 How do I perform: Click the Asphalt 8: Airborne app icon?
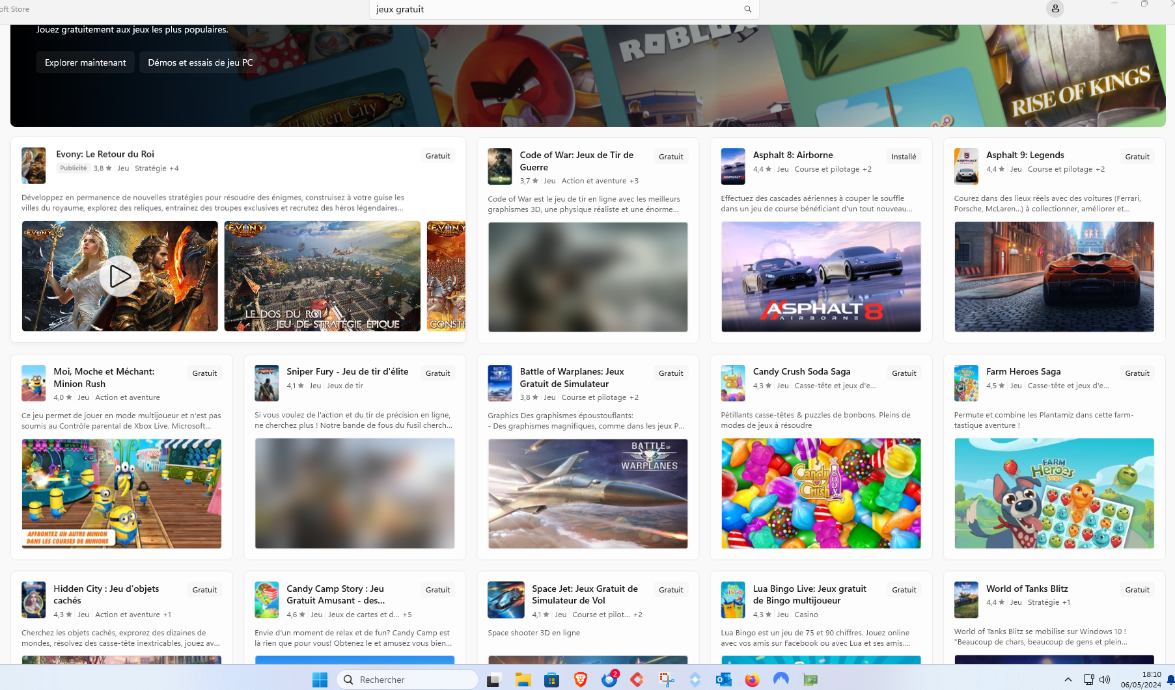pyautogui.click(x=733, y=166)
